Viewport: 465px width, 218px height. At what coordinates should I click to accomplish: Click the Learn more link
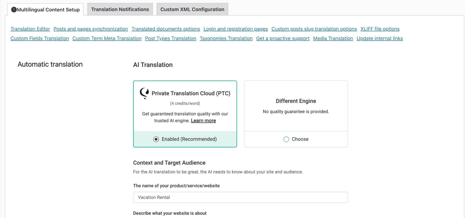pos(203,120)
